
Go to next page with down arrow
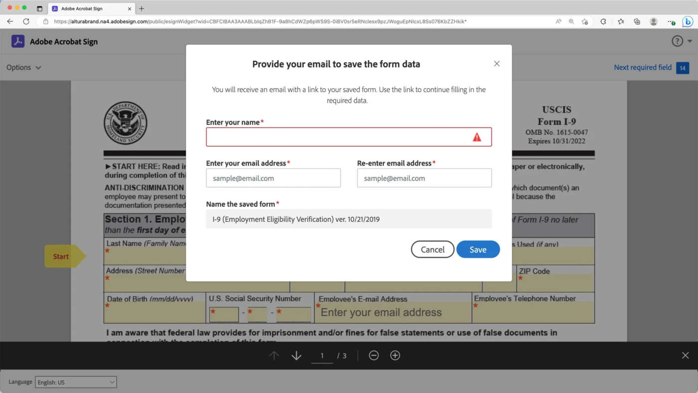296,355
